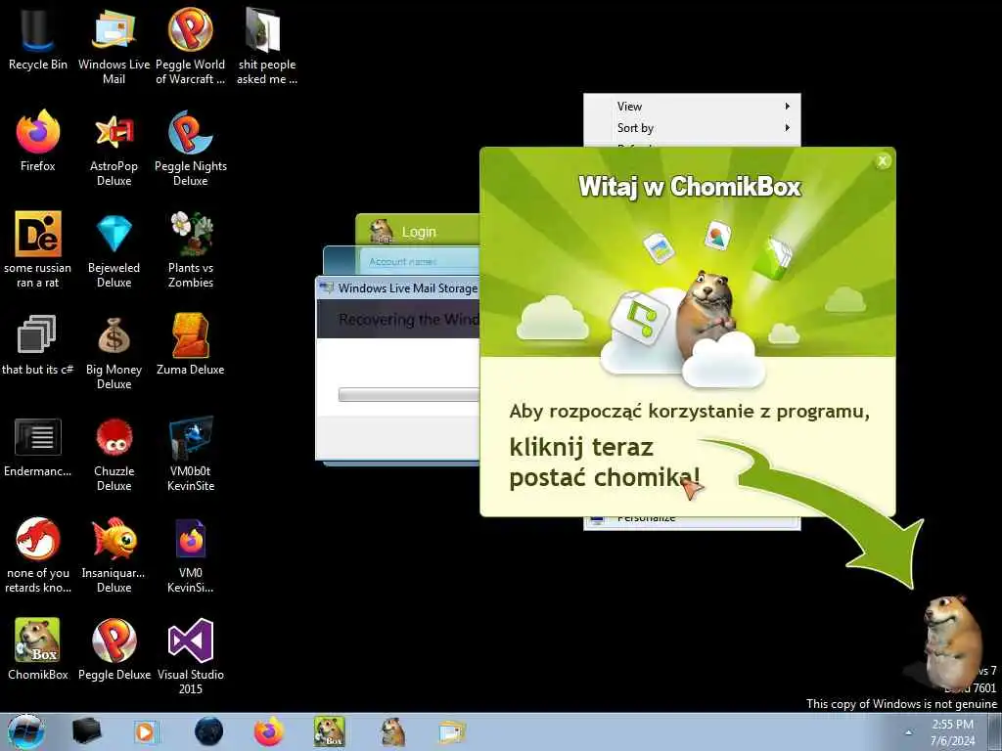Image resolution: width=1002 pixels, height=751 pixels.
Task: Close the Witaj w ChomikBox popup
Action: tap(883, 161)
